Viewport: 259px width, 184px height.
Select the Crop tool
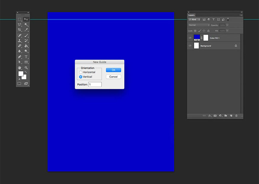20,30
